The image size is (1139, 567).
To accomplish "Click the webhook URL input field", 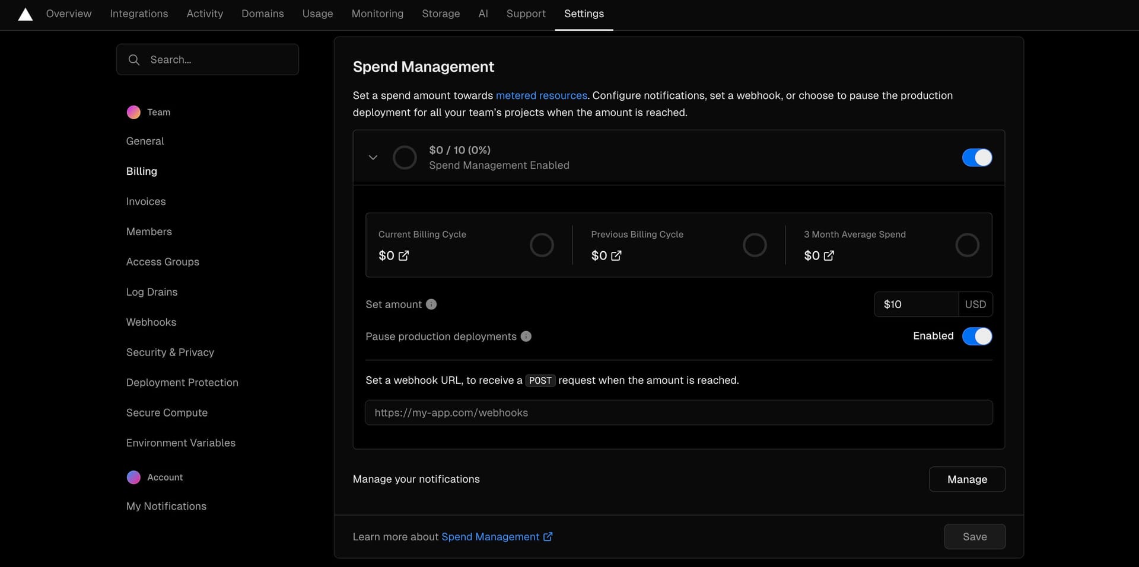I will (679, 412).
